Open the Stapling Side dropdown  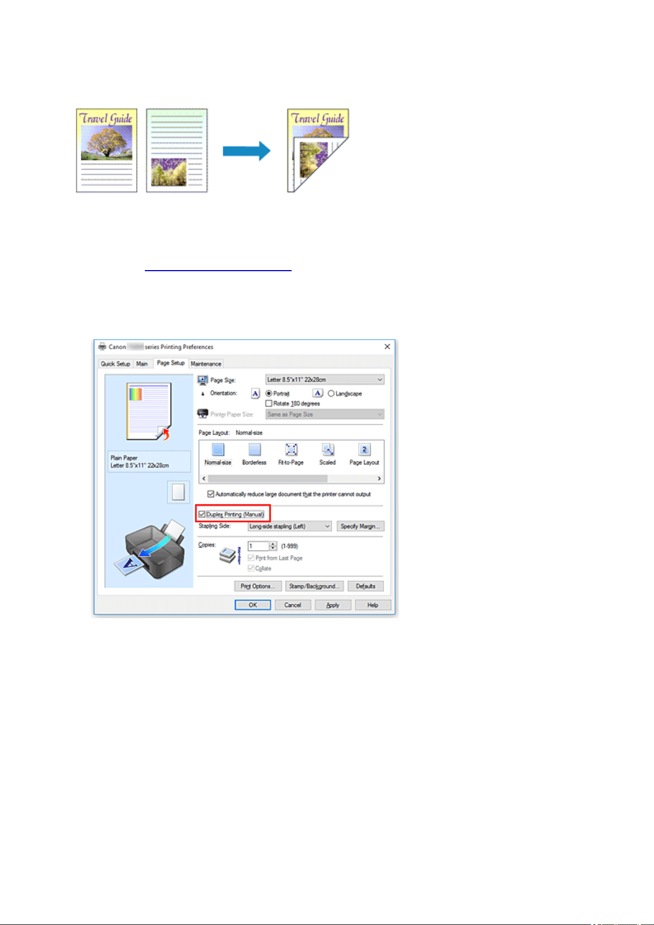click(290, 526)
